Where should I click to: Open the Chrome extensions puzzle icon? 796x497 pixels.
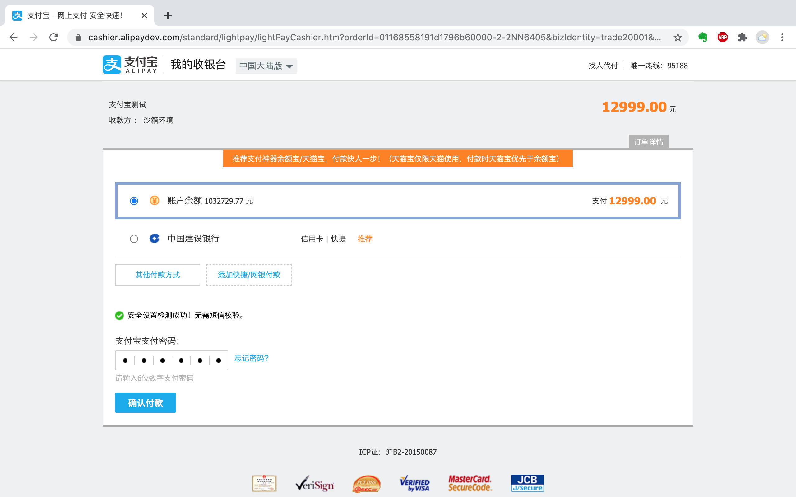tap(743, 38)
